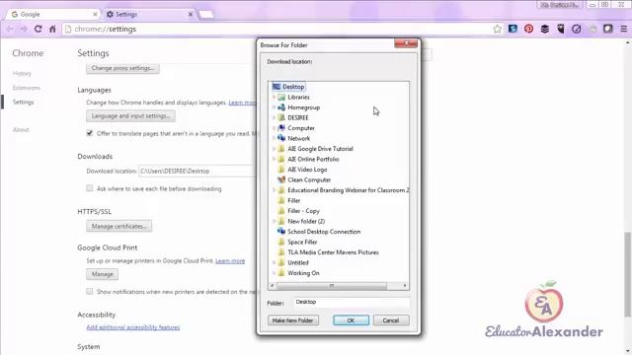Expand the Untitled folder node
The width and height of the screenshot is (632, 355).
(x=274, y=263)
